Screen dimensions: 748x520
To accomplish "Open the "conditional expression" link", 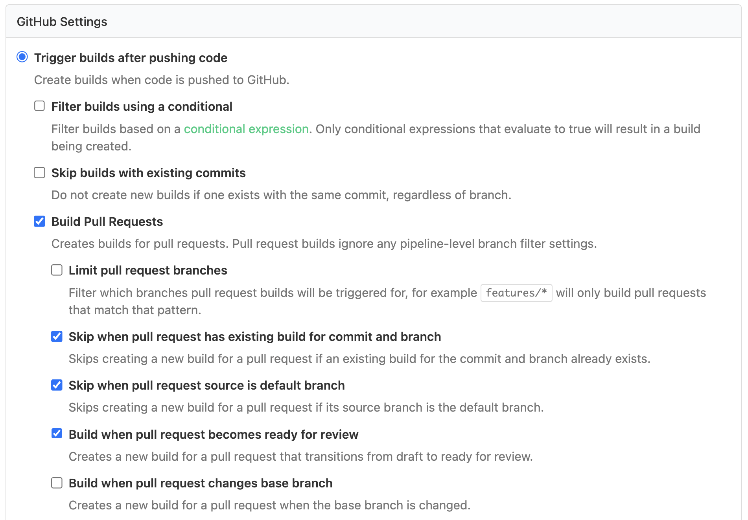I will coord(247,129).
